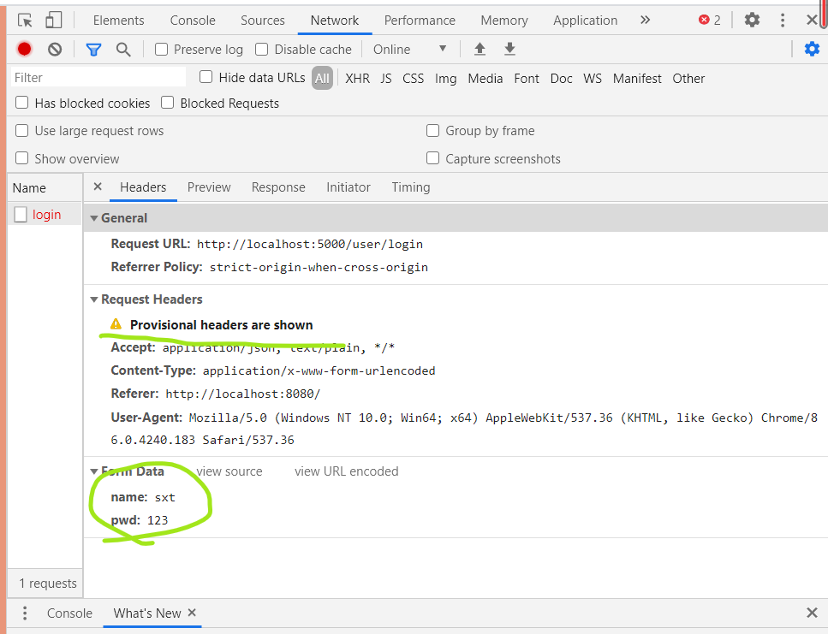The image size is (828, 634).
Task: Collapse the General section
Action: pyautogui.click(x=94, y=218)
